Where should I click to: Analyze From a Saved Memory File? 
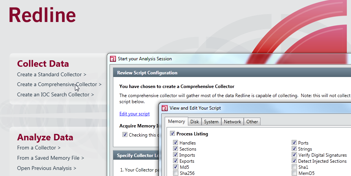pyautogui.click(x=51, y=158)
